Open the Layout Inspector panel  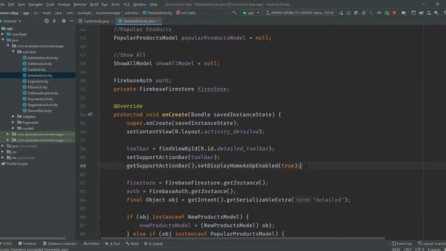coord(432,243)
